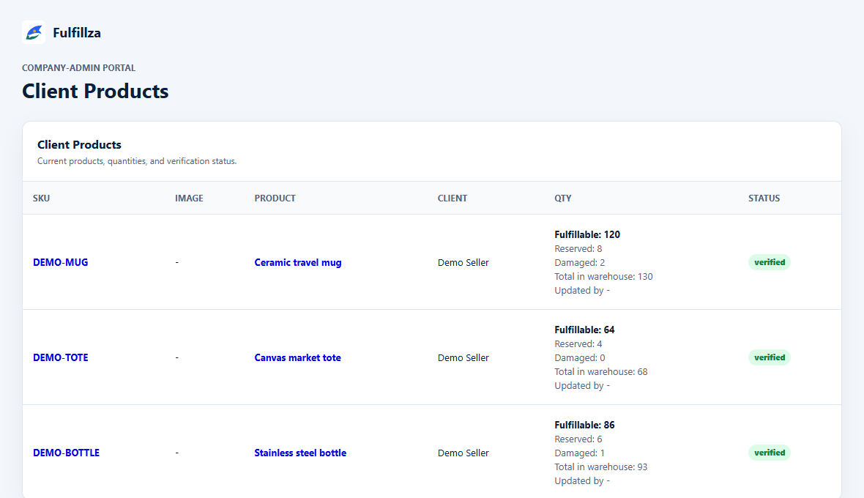Click the PRODUCT column header
The width and height of the screenshot is (864, 498).
275,198
